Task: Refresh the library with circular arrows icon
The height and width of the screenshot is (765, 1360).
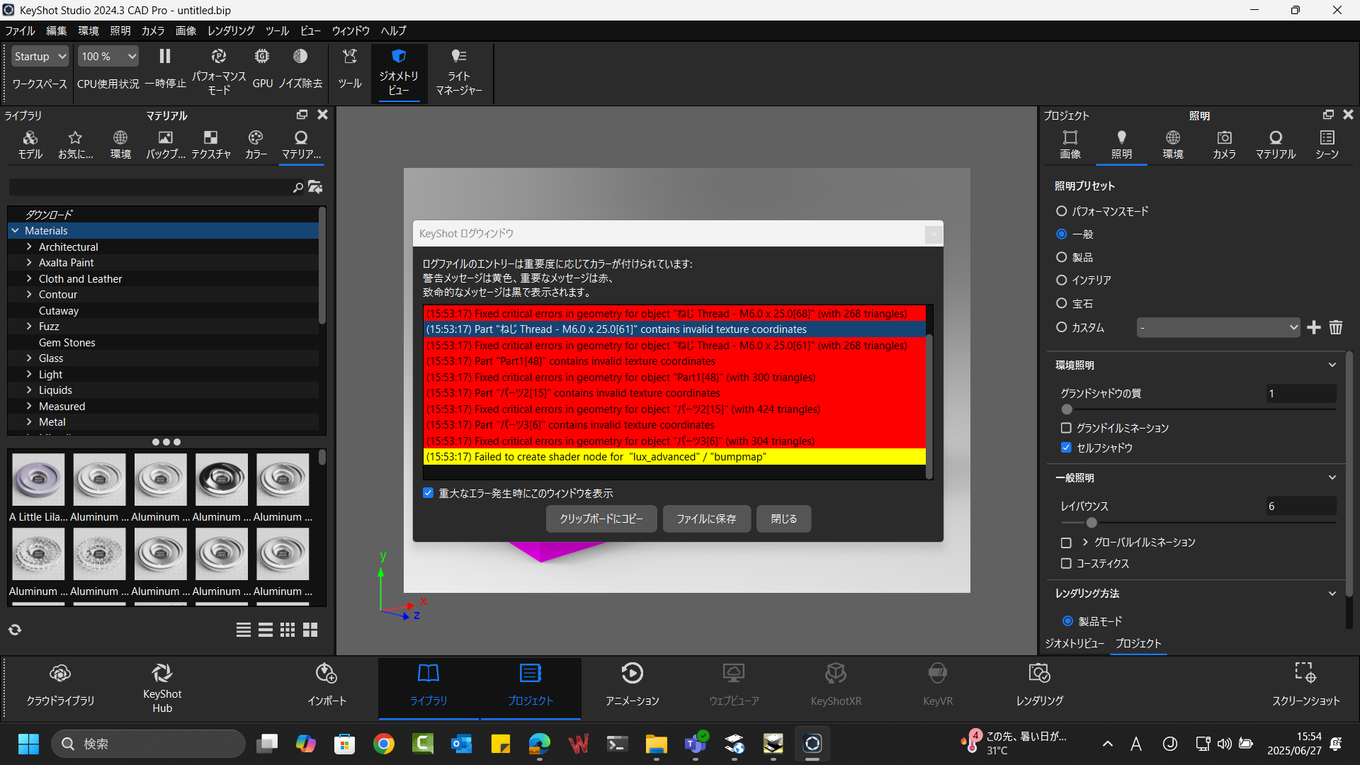Action: coord(15,630)
